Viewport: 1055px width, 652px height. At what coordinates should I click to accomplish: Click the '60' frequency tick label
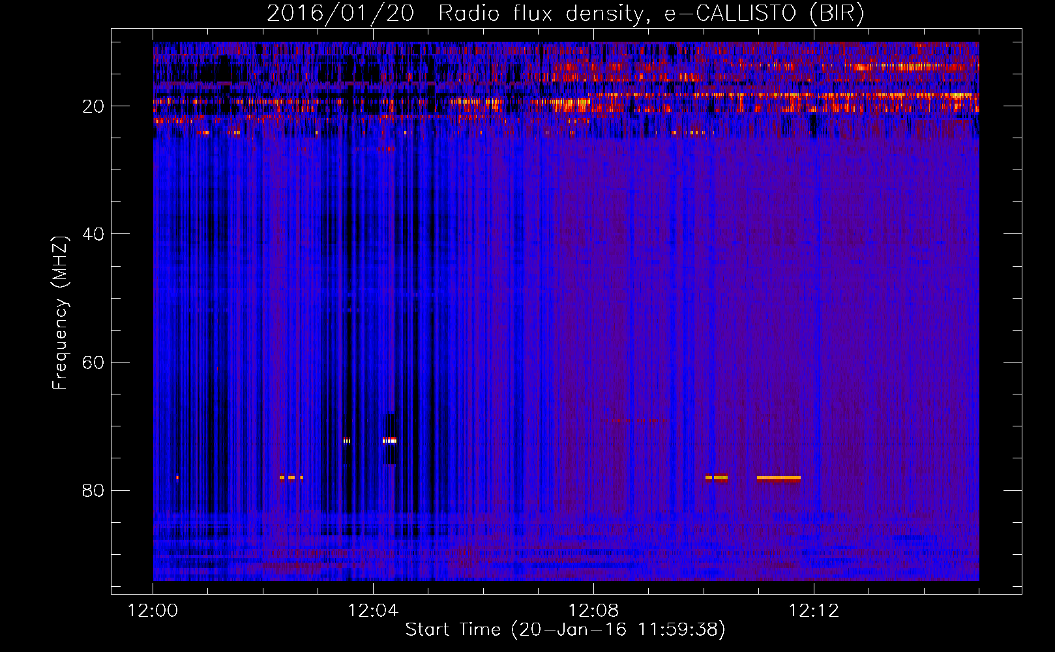pyautogui.click(x=93, y=363)
